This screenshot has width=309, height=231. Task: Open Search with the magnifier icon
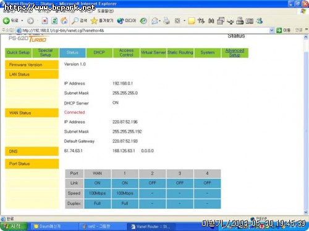coord(75,21)
